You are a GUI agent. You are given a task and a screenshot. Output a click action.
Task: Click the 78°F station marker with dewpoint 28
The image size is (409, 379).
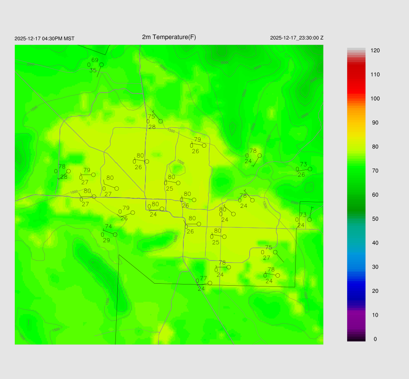pos(68,171)
